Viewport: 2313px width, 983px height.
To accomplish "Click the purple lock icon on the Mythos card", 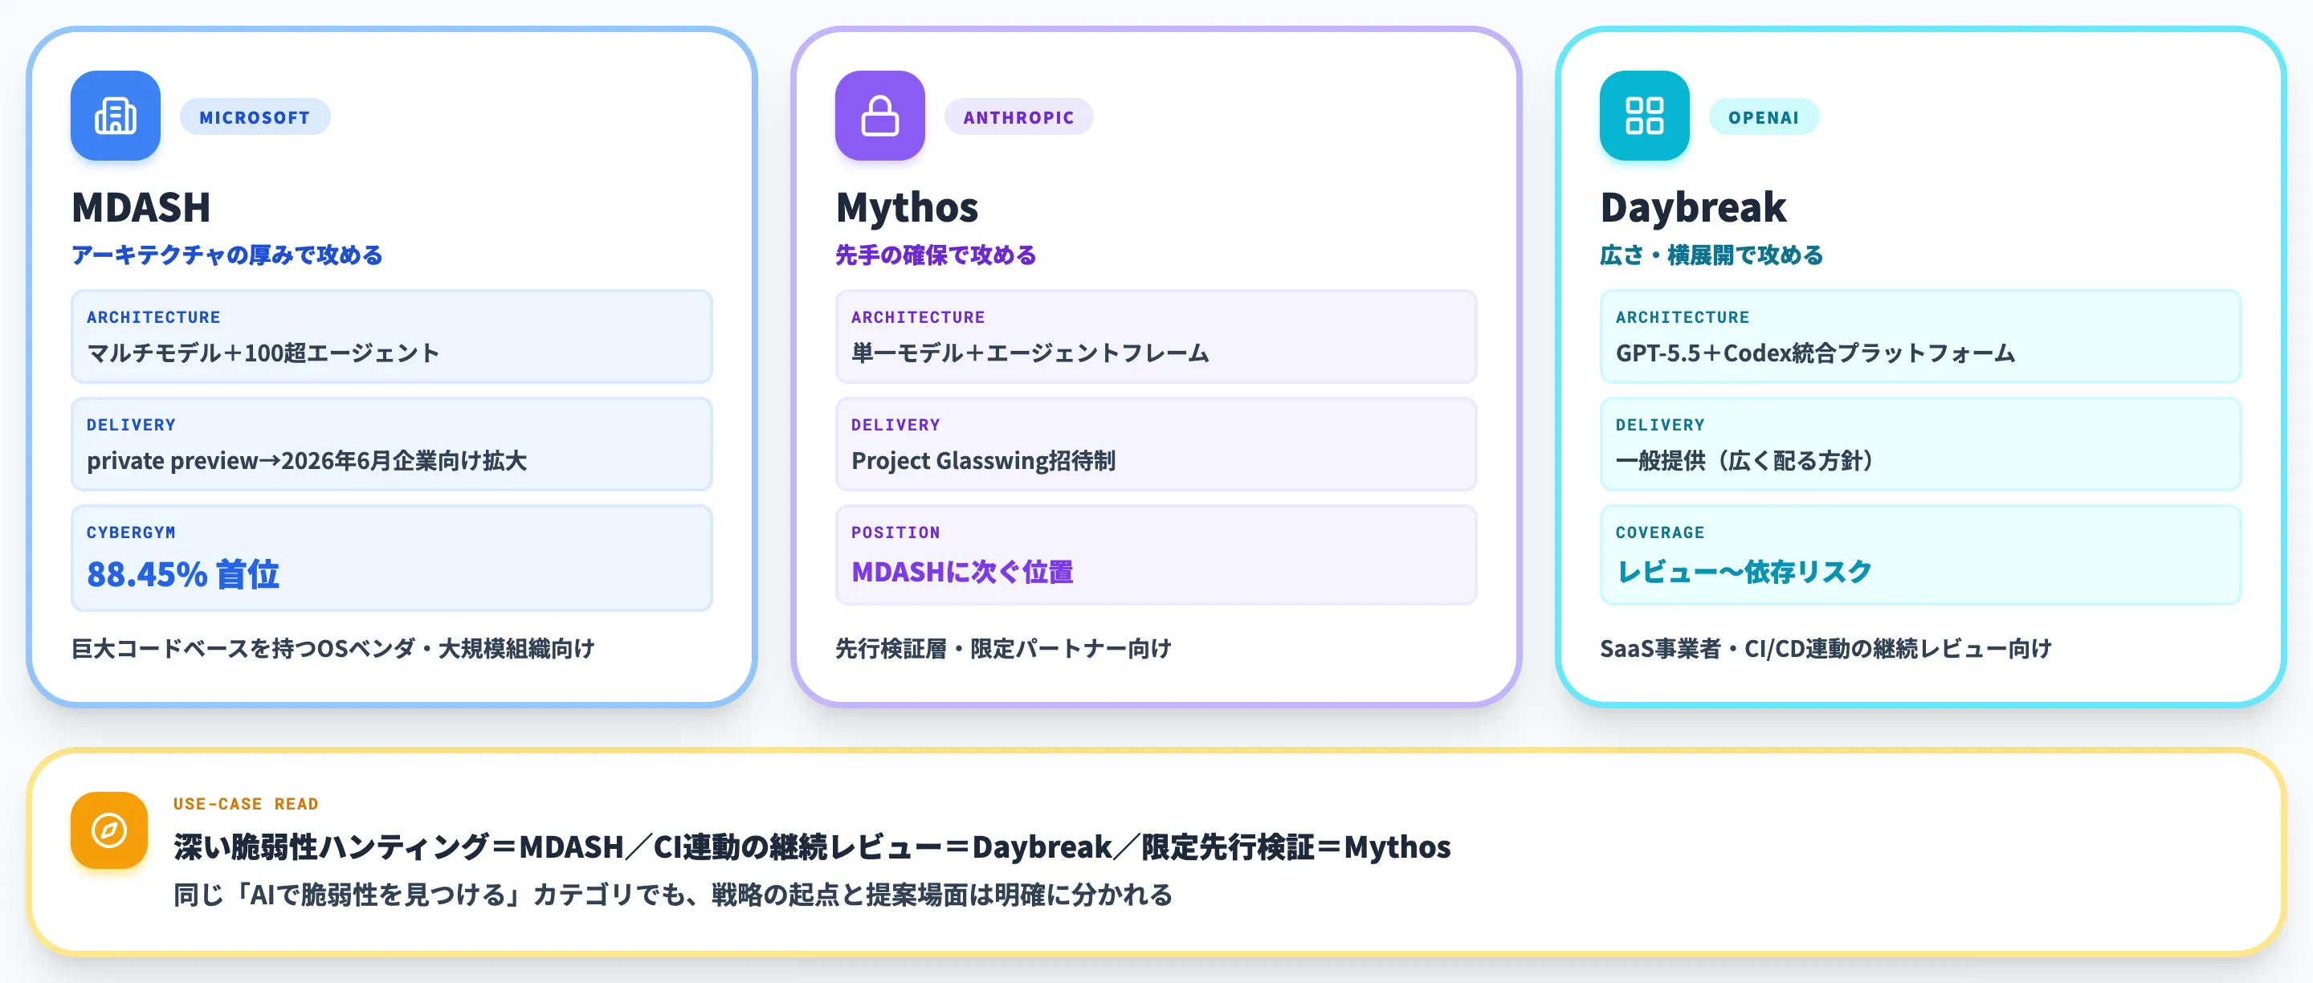I will 880,116.
